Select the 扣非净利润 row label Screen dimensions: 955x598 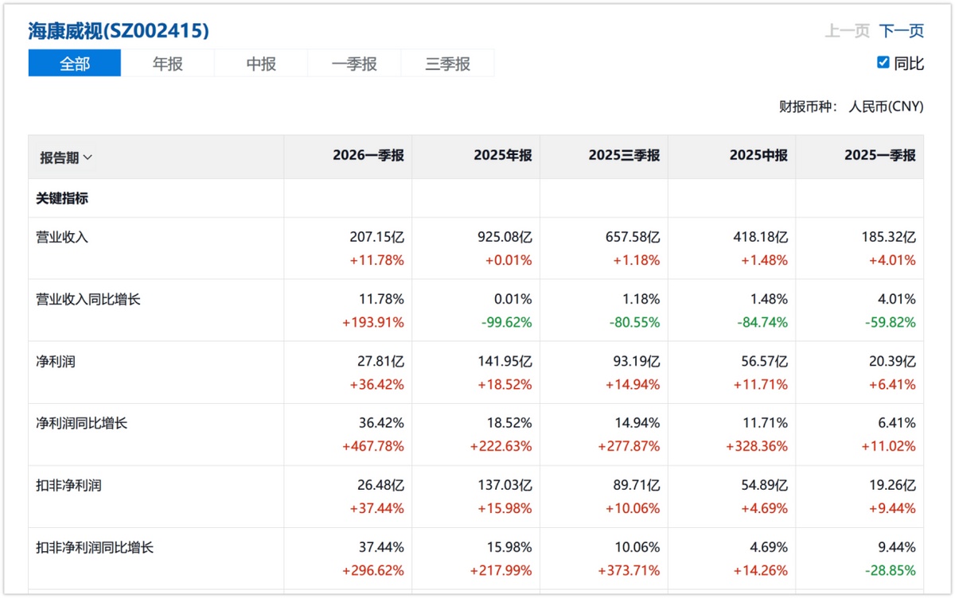coord(68,486)
